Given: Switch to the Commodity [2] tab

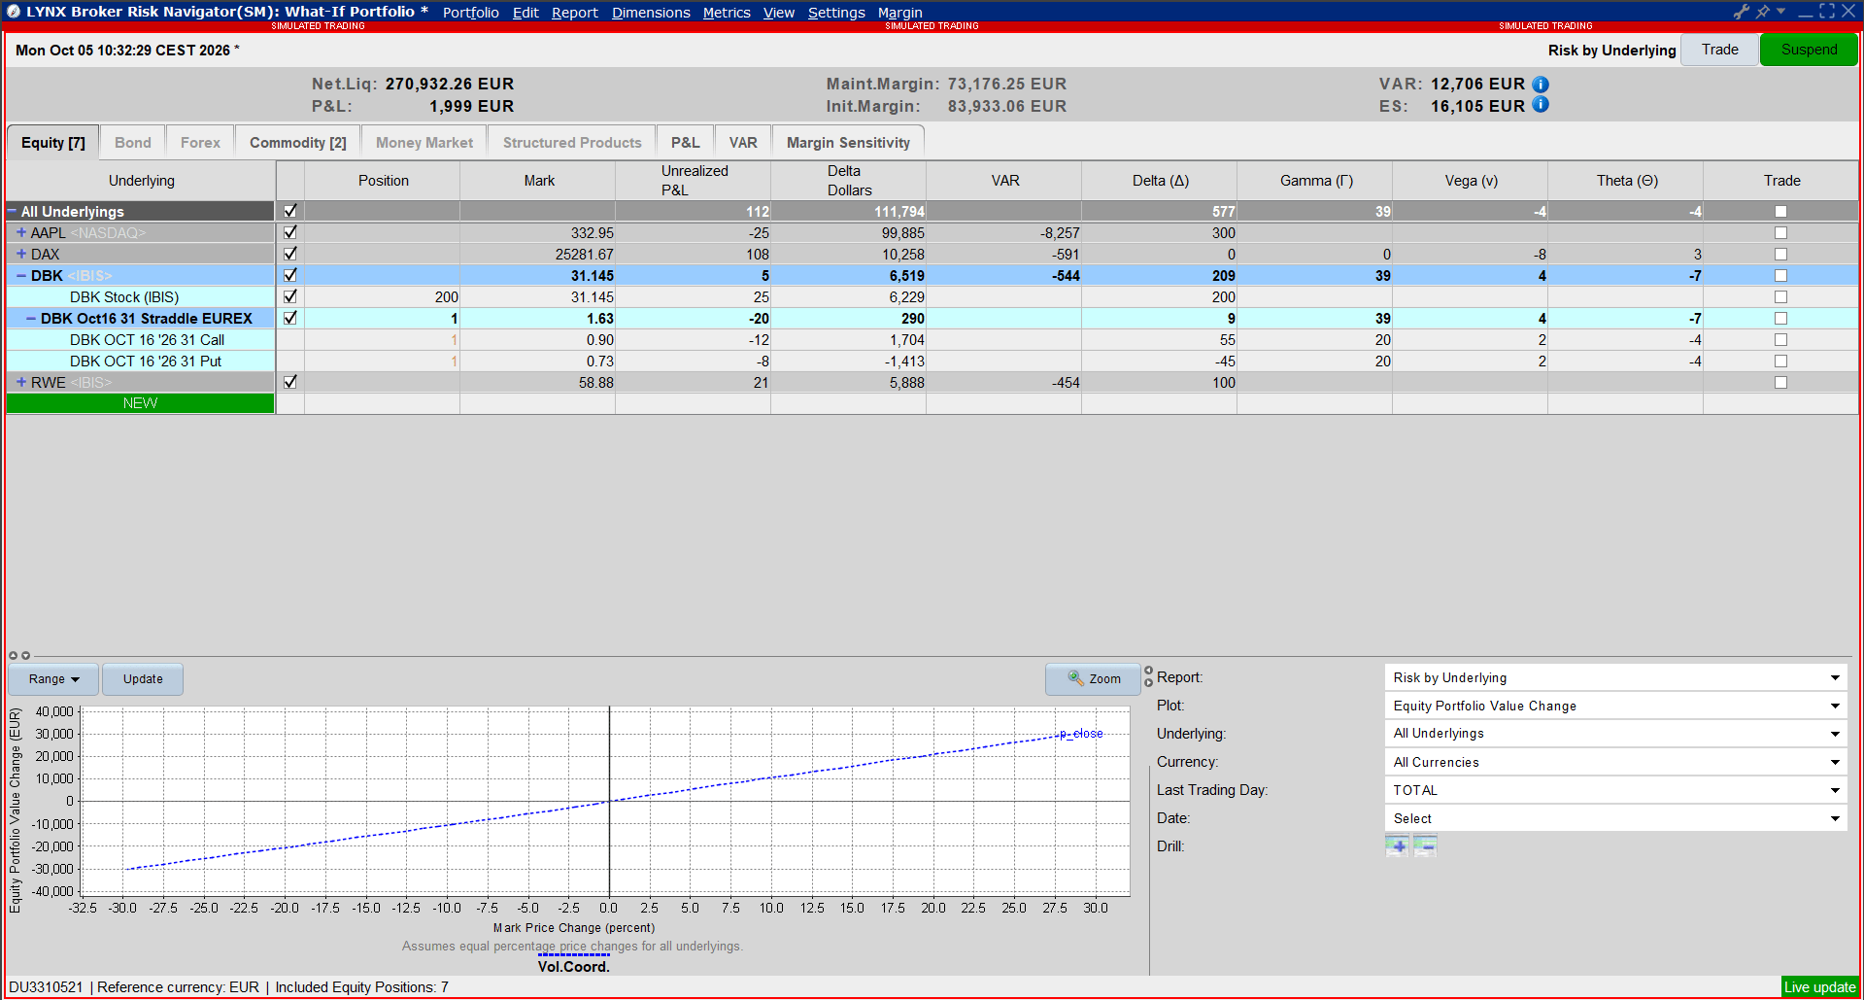Looking at the screenshot, I should pyautogui.click(x=298, y=143).
